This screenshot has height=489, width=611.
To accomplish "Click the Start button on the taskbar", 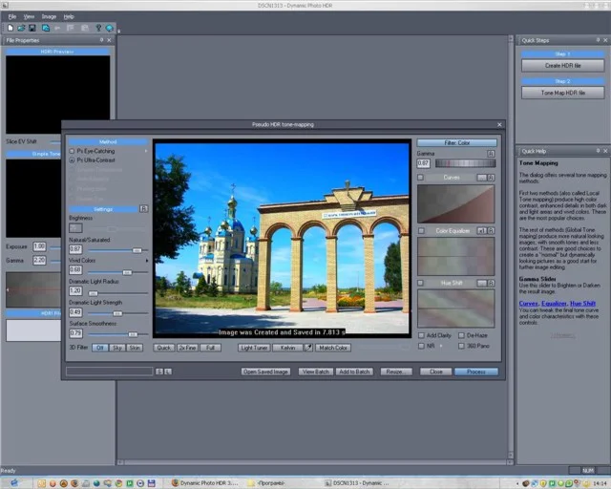I will 14,482.
